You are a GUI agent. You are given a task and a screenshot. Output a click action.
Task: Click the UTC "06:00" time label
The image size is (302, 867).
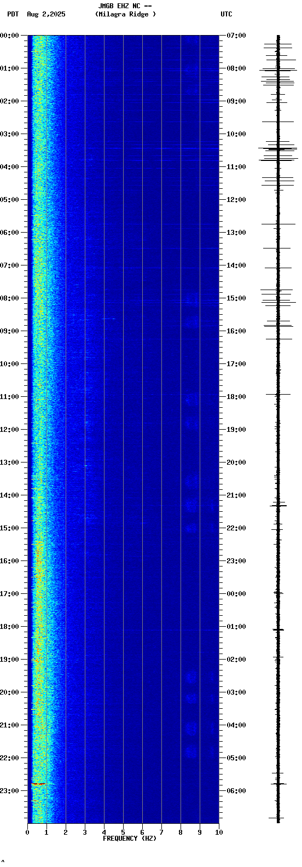click(x=236, y=791)
